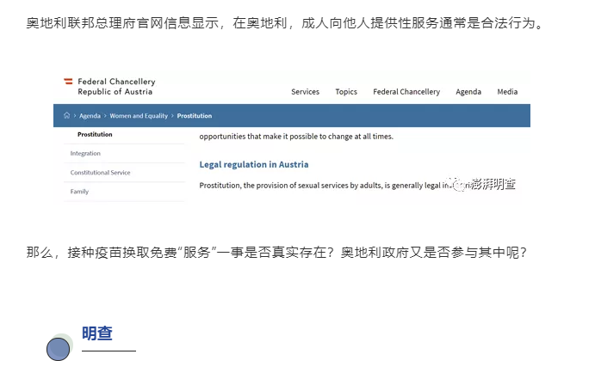Open Constitutional Service in the sidebar

pos(100,173)
